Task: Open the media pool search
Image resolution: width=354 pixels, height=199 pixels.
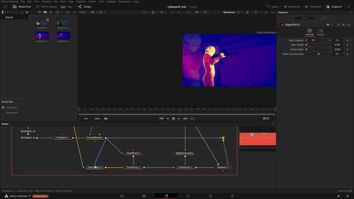Action: coord(57,12)
